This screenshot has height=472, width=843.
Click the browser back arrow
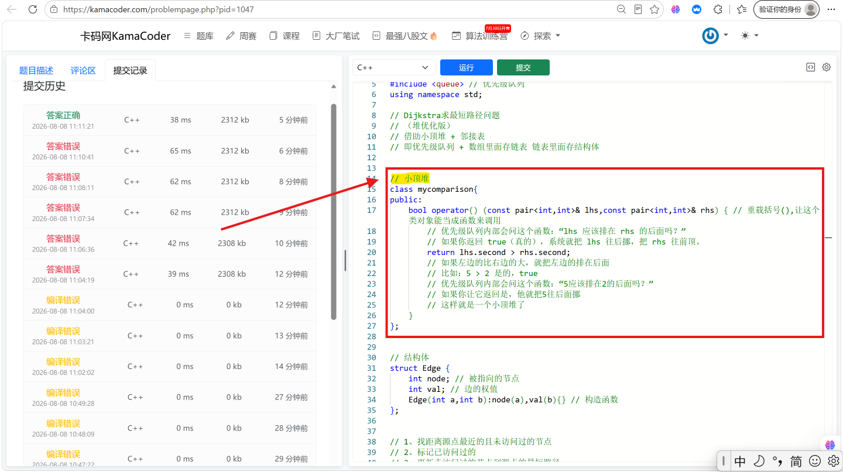click(x=11, y=9)
